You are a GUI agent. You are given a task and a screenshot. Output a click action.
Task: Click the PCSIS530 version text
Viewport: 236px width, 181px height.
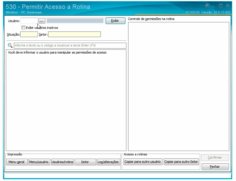[208, 12]
